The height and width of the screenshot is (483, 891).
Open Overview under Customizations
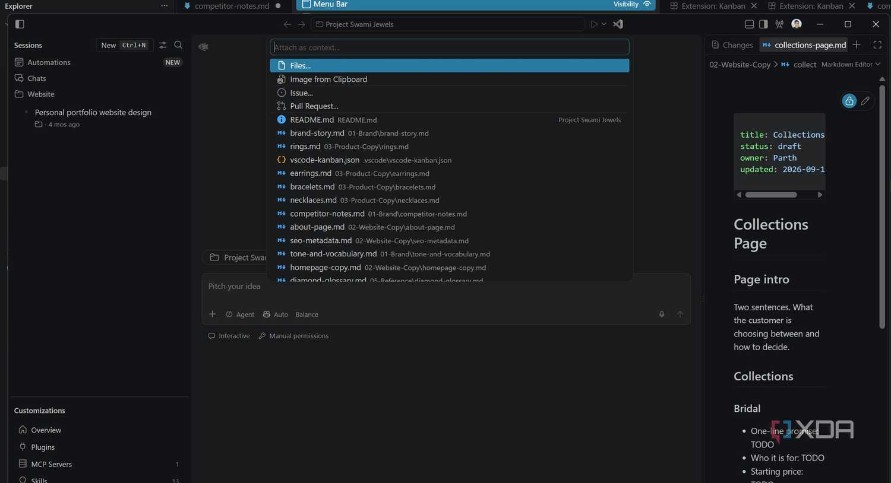tap(39, 430)
